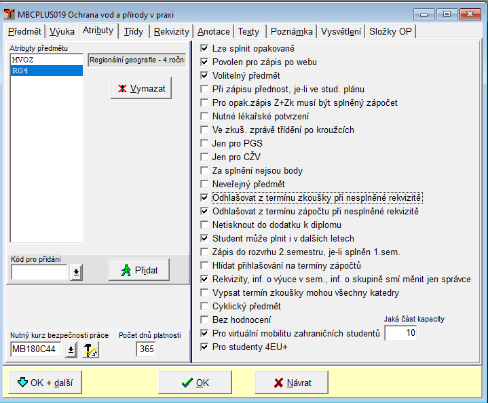Viewport: 488px width, 403px height.
Task: Select MVOZ in the attributes list
Action: tap(45, 60)
